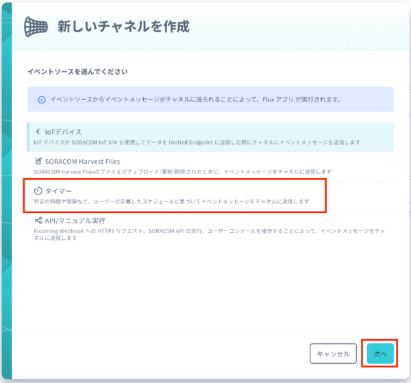
Task: Choose the SORACOM Harvest Files event source
Action: (210, 166)
